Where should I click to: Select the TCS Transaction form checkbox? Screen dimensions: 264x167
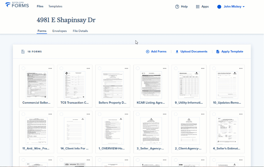pyautogui.click(x=62, y=68)
